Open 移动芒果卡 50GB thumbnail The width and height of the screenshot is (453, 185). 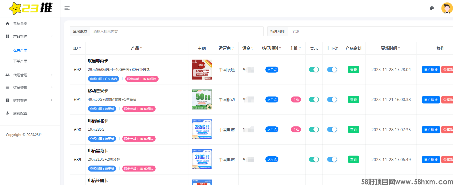click(202, 99)
